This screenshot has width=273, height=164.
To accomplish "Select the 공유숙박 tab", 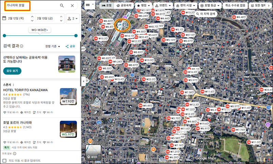I will click(x=124, y=5).
